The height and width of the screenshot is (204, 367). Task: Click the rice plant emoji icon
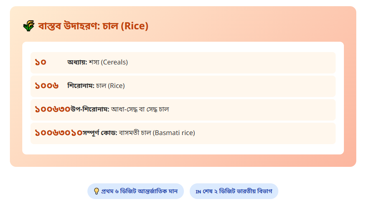(x=28, y=26)
